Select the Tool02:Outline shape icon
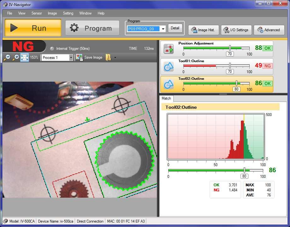Screen dimensions: 290x227 (x=169, y=84)
